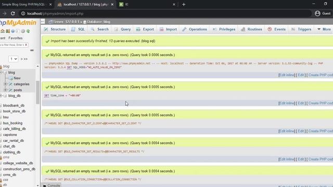The width and height of the screenshot is (333, 187).
Task: Expand the blog_db database node
Action: tap(1, 96)
